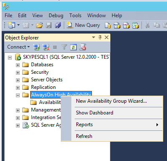Click the Databases folder icon
Image resolution: width=167 pixels, height=161 pixels.
click(26, 65)
